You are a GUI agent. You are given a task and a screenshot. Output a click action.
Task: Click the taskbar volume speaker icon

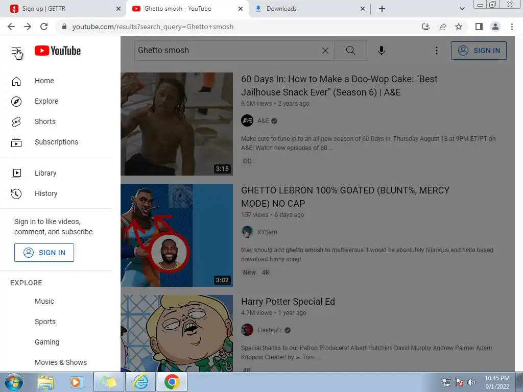click(x=471, y=382)
